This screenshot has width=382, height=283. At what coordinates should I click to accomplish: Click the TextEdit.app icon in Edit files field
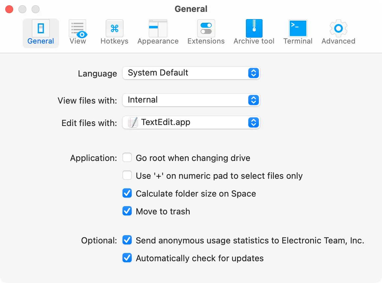[x=133, y=122]
